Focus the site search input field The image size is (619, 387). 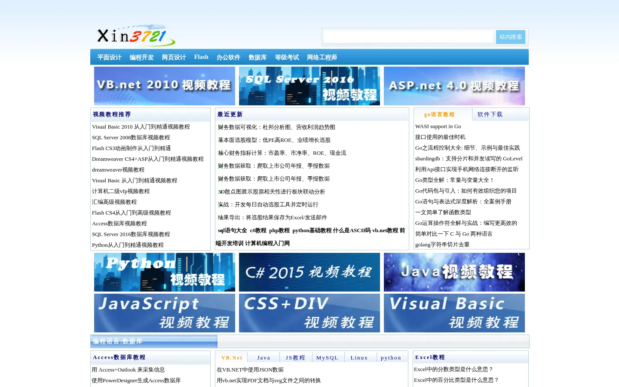[x=408, y=37]
